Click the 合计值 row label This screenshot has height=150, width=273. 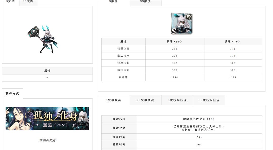tap(123, 77)
